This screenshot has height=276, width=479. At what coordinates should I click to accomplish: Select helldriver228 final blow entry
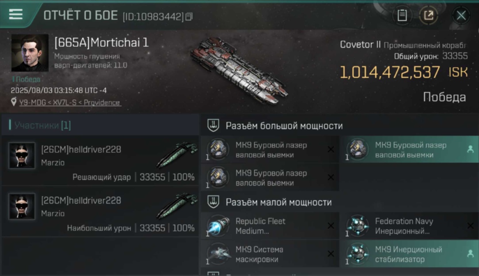pos(100,160)
